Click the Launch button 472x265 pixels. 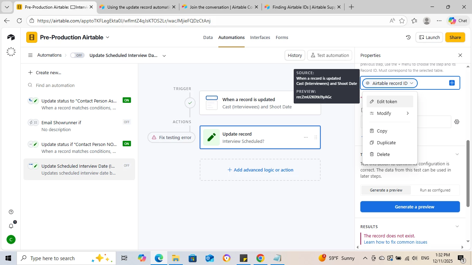429,37
